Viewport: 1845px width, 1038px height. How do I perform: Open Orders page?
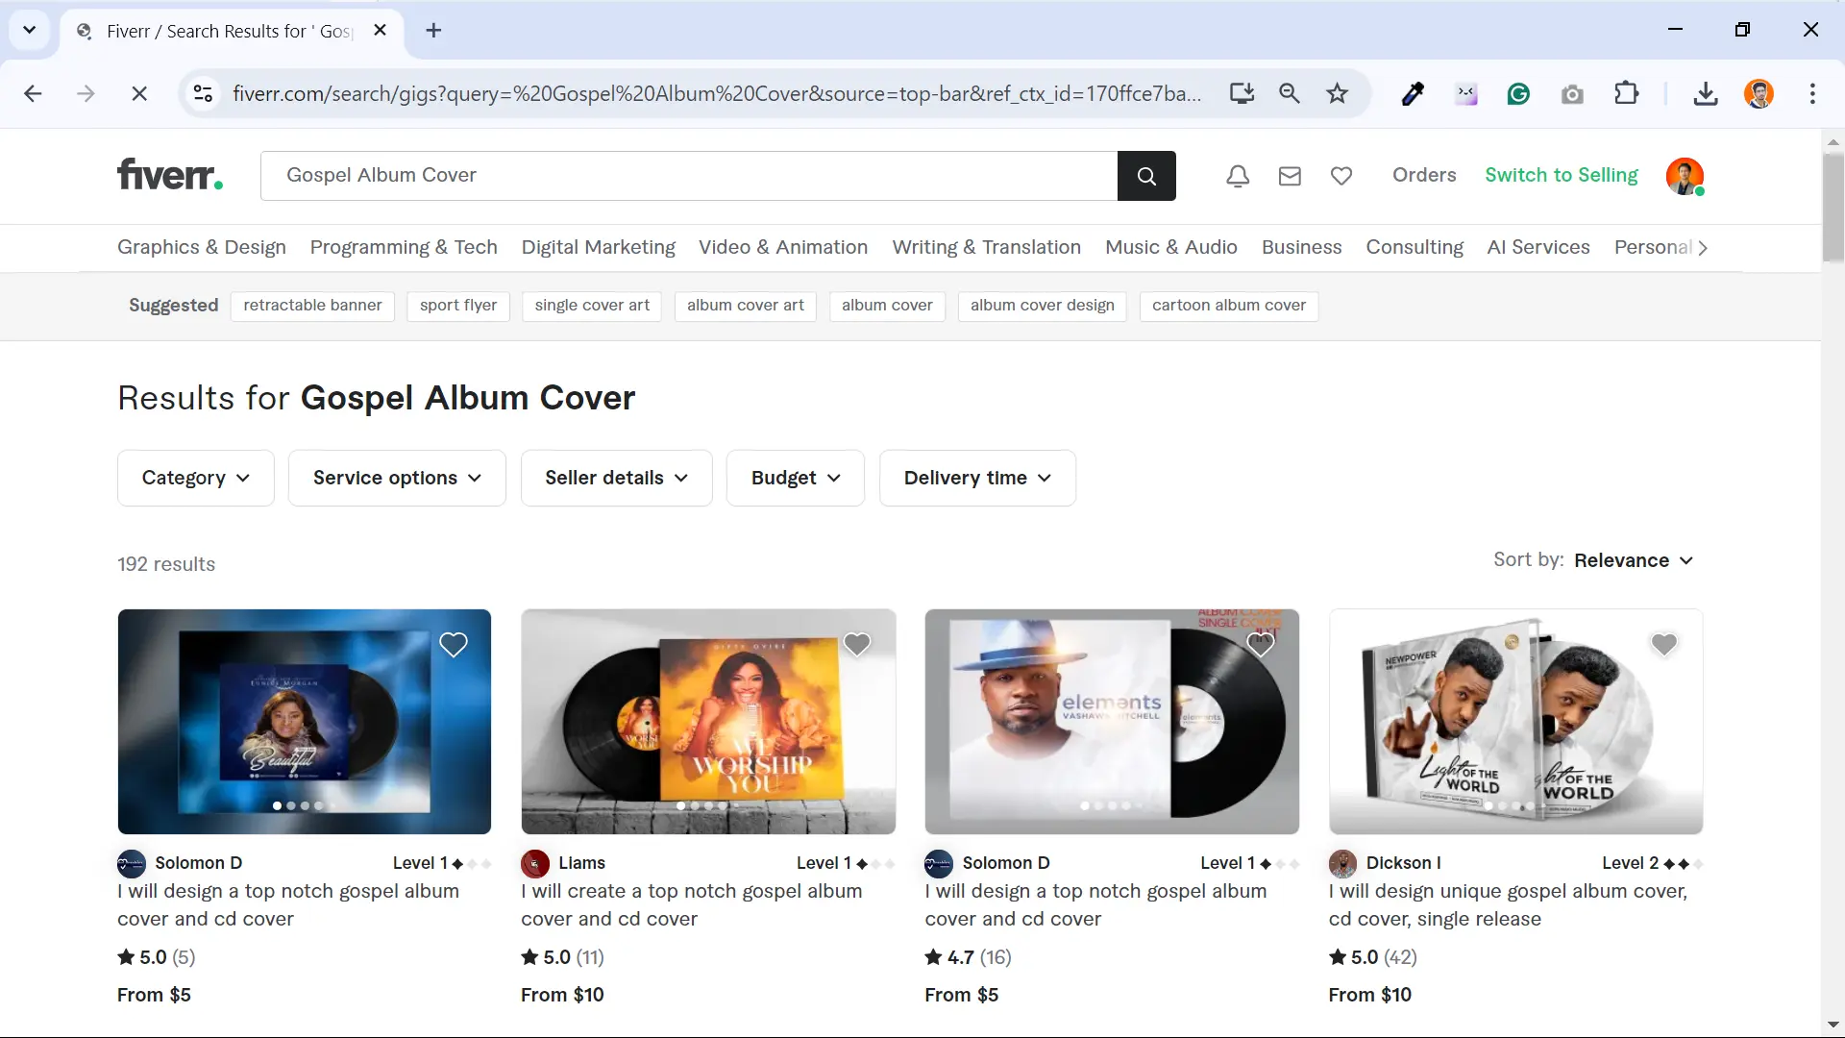click(1424, 175)
